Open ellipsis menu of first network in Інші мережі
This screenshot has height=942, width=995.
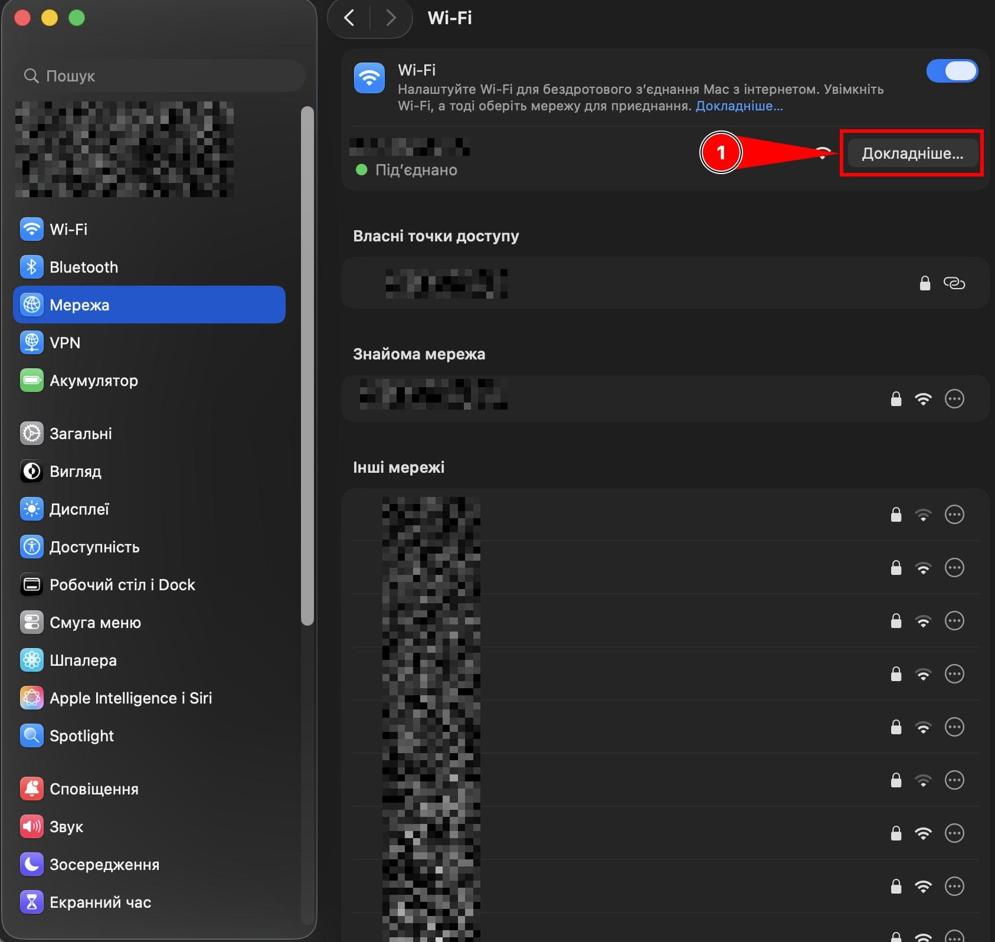pos(954,515)
